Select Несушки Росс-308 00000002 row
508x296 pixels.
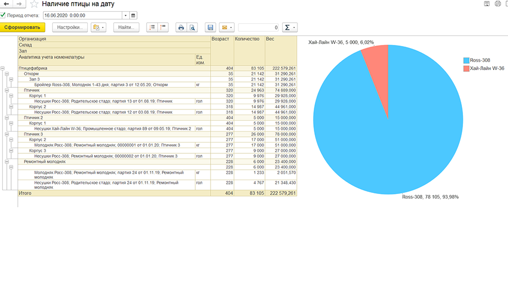157,156
